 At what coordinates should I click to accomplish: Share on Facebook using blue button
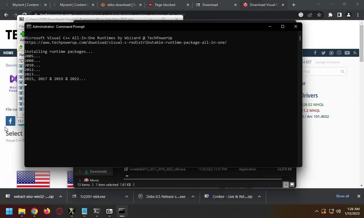point(11,121)
